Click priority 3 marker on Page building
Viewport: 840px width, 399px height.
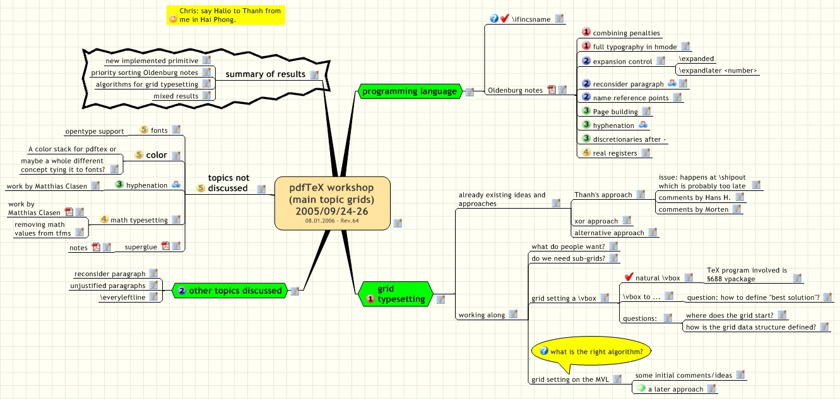[x=586, y=112]
